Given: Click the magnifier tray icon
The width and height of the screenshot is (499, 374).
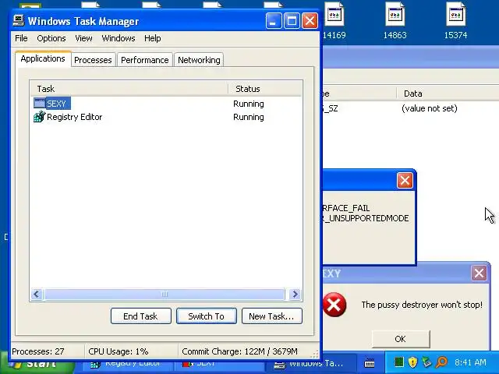Looking at the screenshot, I should 441,362.
